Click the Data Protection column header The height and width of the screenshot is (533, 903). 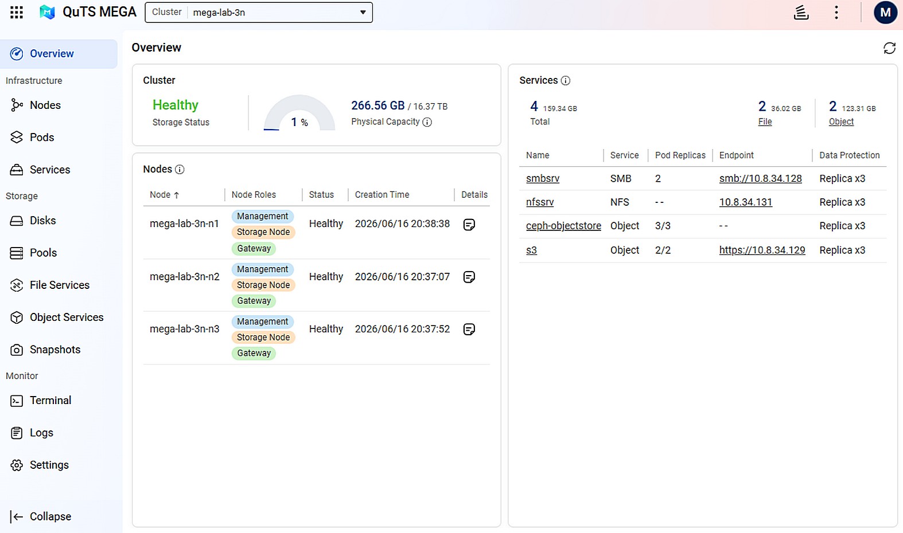pyautogui.click(x=849, y=155)
